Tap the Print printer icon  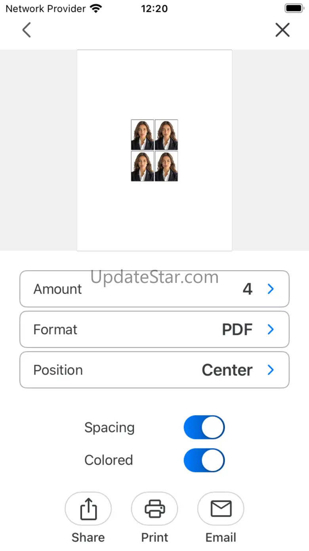(x=154, y=508)
